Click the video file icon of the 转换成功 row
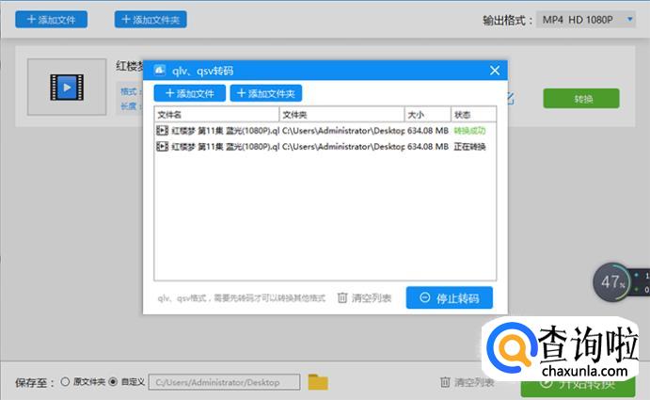Viewport: 650px width, 400px height. click(x=162, y=131)
